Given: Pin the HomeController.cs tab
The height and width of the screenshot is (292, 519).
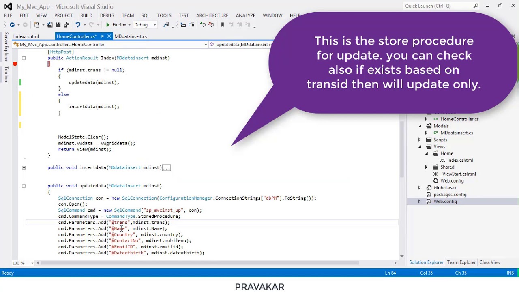Looking at the screenshot, I should tap(102, 36).
